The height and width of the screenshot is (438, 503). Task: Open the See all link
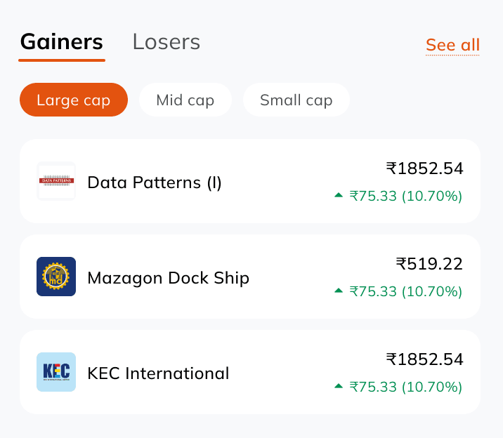coord(452,46)
